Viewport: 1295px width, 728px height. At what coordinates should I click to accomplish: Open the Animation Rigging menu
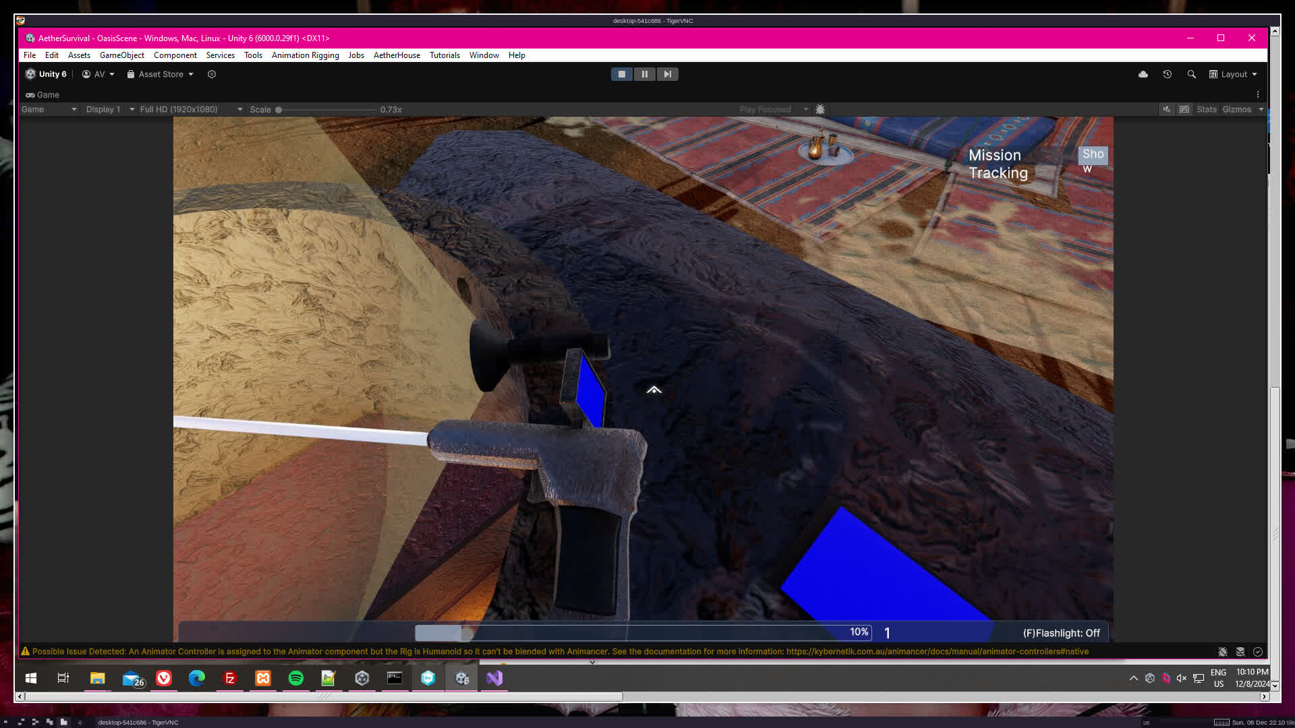pos(305,55)
